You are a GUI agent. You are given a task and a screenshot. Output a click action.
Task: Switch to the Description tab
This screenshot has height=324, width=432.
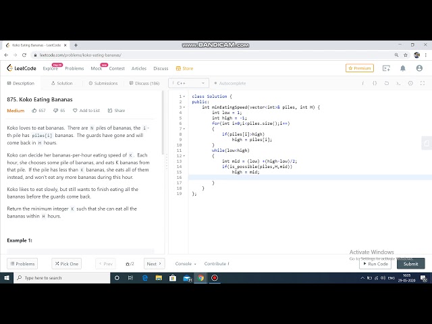[x=21, y=83]
